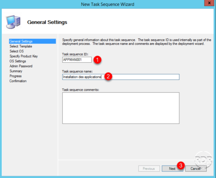Choose the OS Settings step

[x=17, y=61]
